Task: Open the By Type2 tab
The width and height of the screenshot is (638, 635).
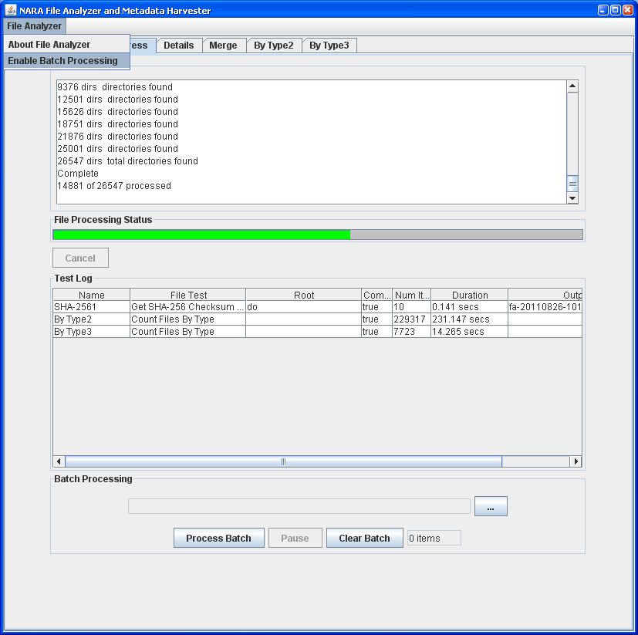Action: pos(274,45)
